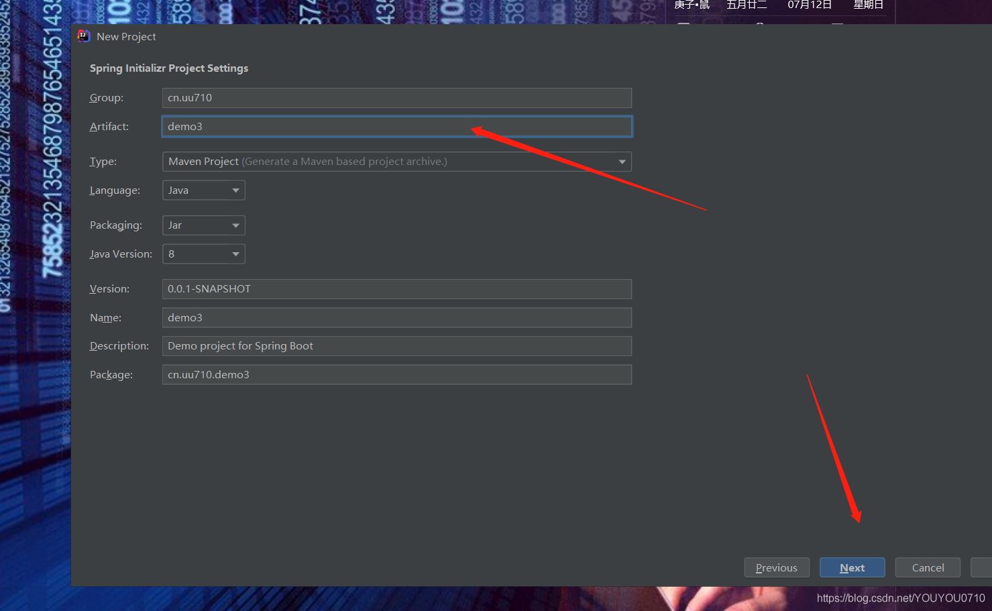Dismiss the dialog with Cancel

[x=928, y=567]
